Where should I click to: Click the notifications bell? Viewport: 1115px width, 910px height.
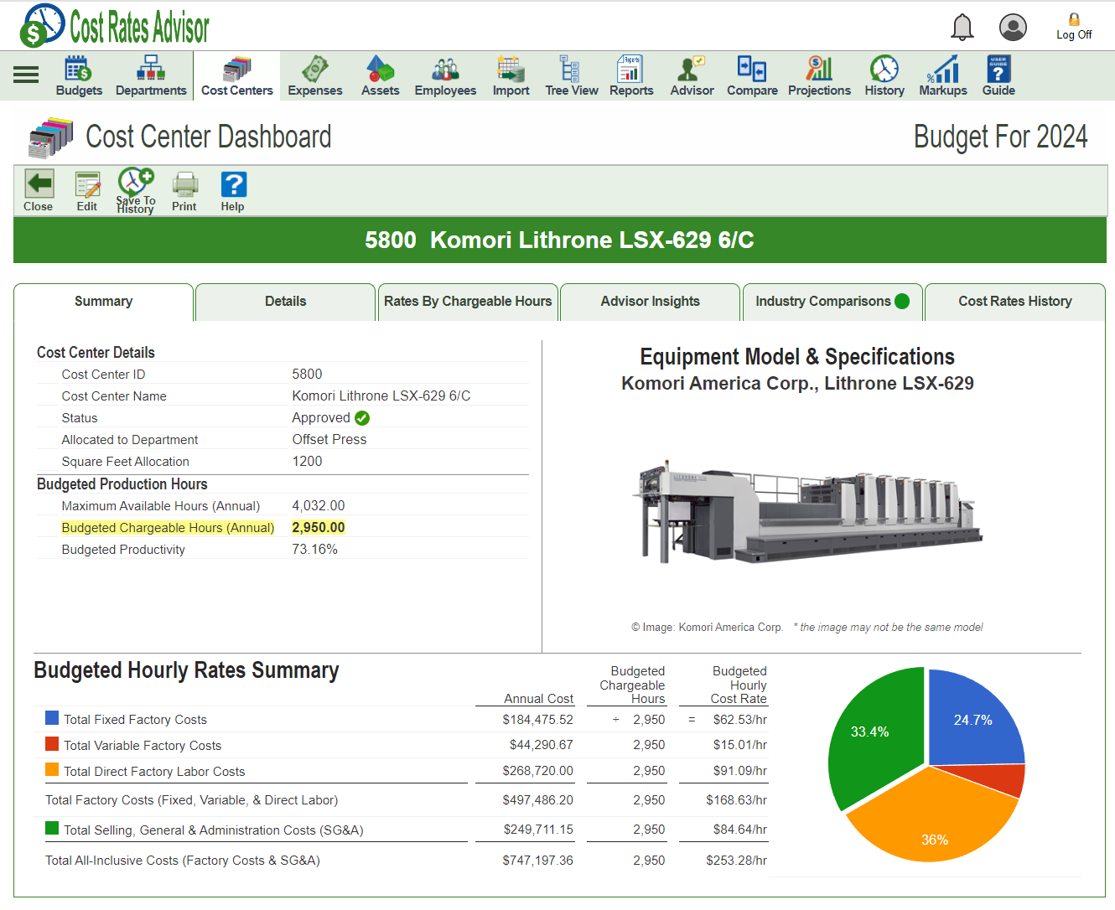(962, 27)
